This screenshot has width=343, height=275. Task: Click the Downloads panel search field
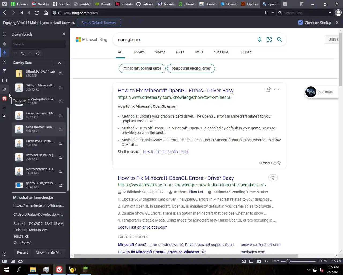click(x=39, y=44)
